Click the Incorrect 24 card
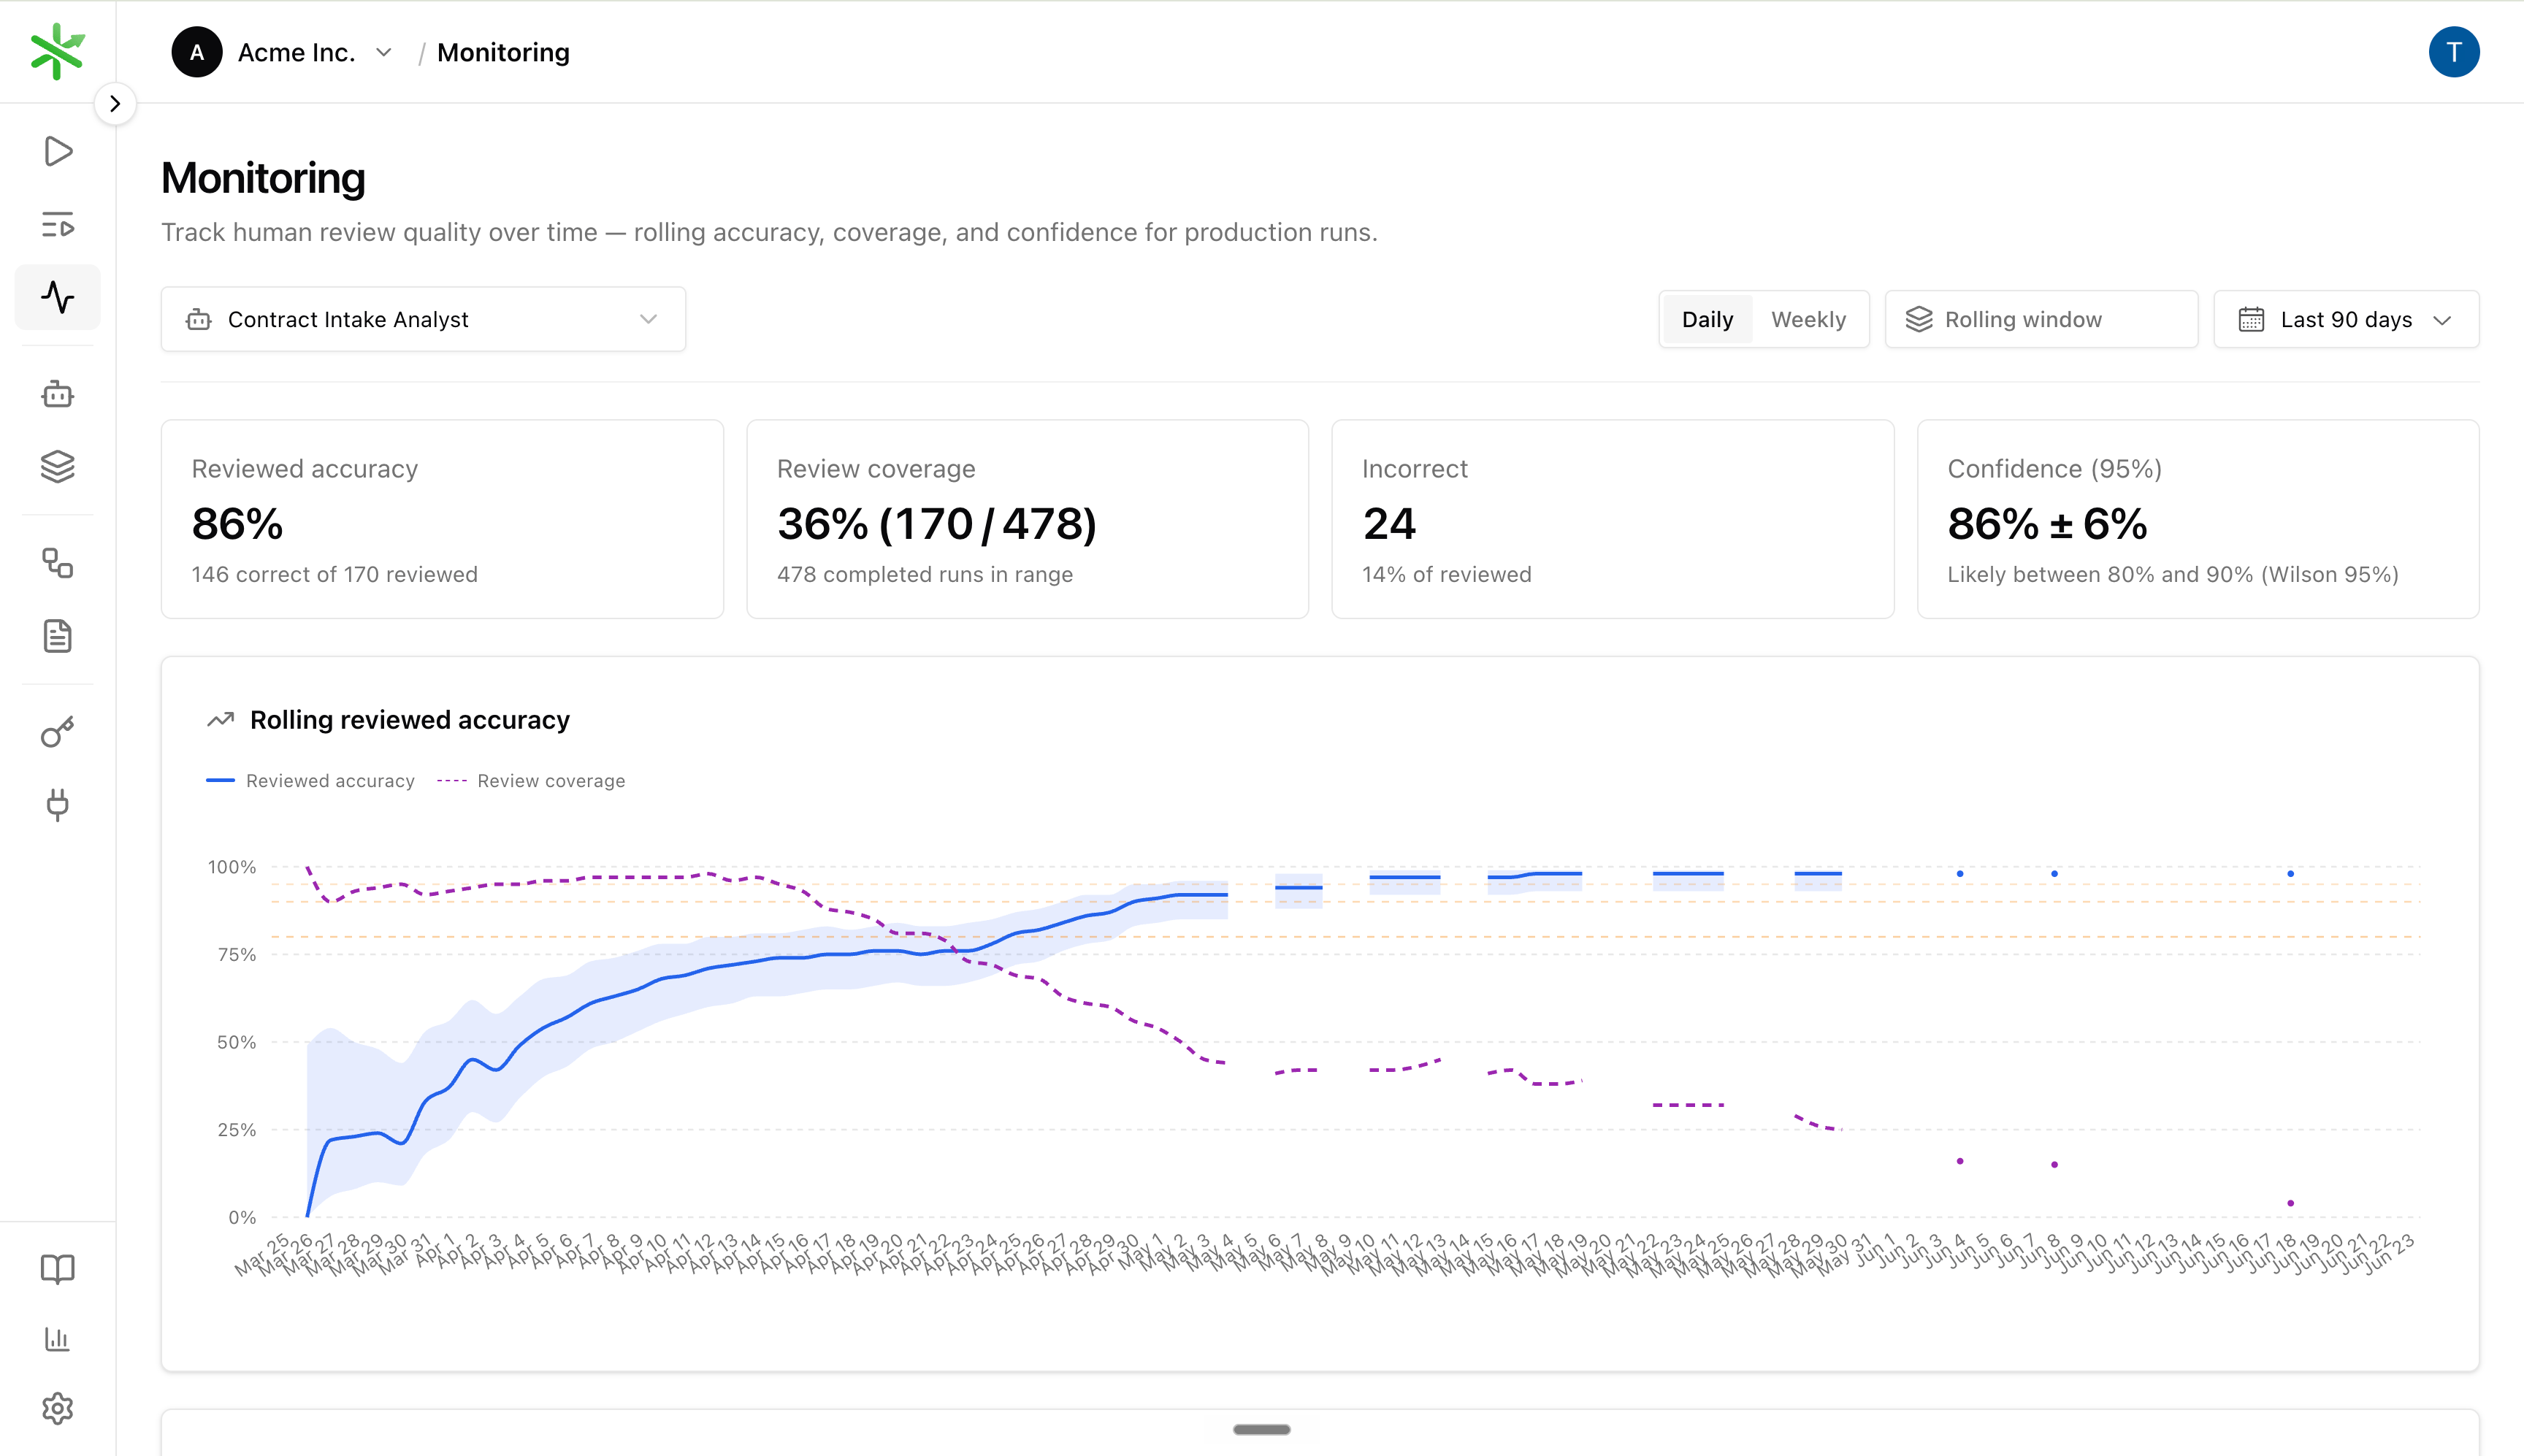This screenshot has width=2524, height=1456. (x=1612, y=519)
